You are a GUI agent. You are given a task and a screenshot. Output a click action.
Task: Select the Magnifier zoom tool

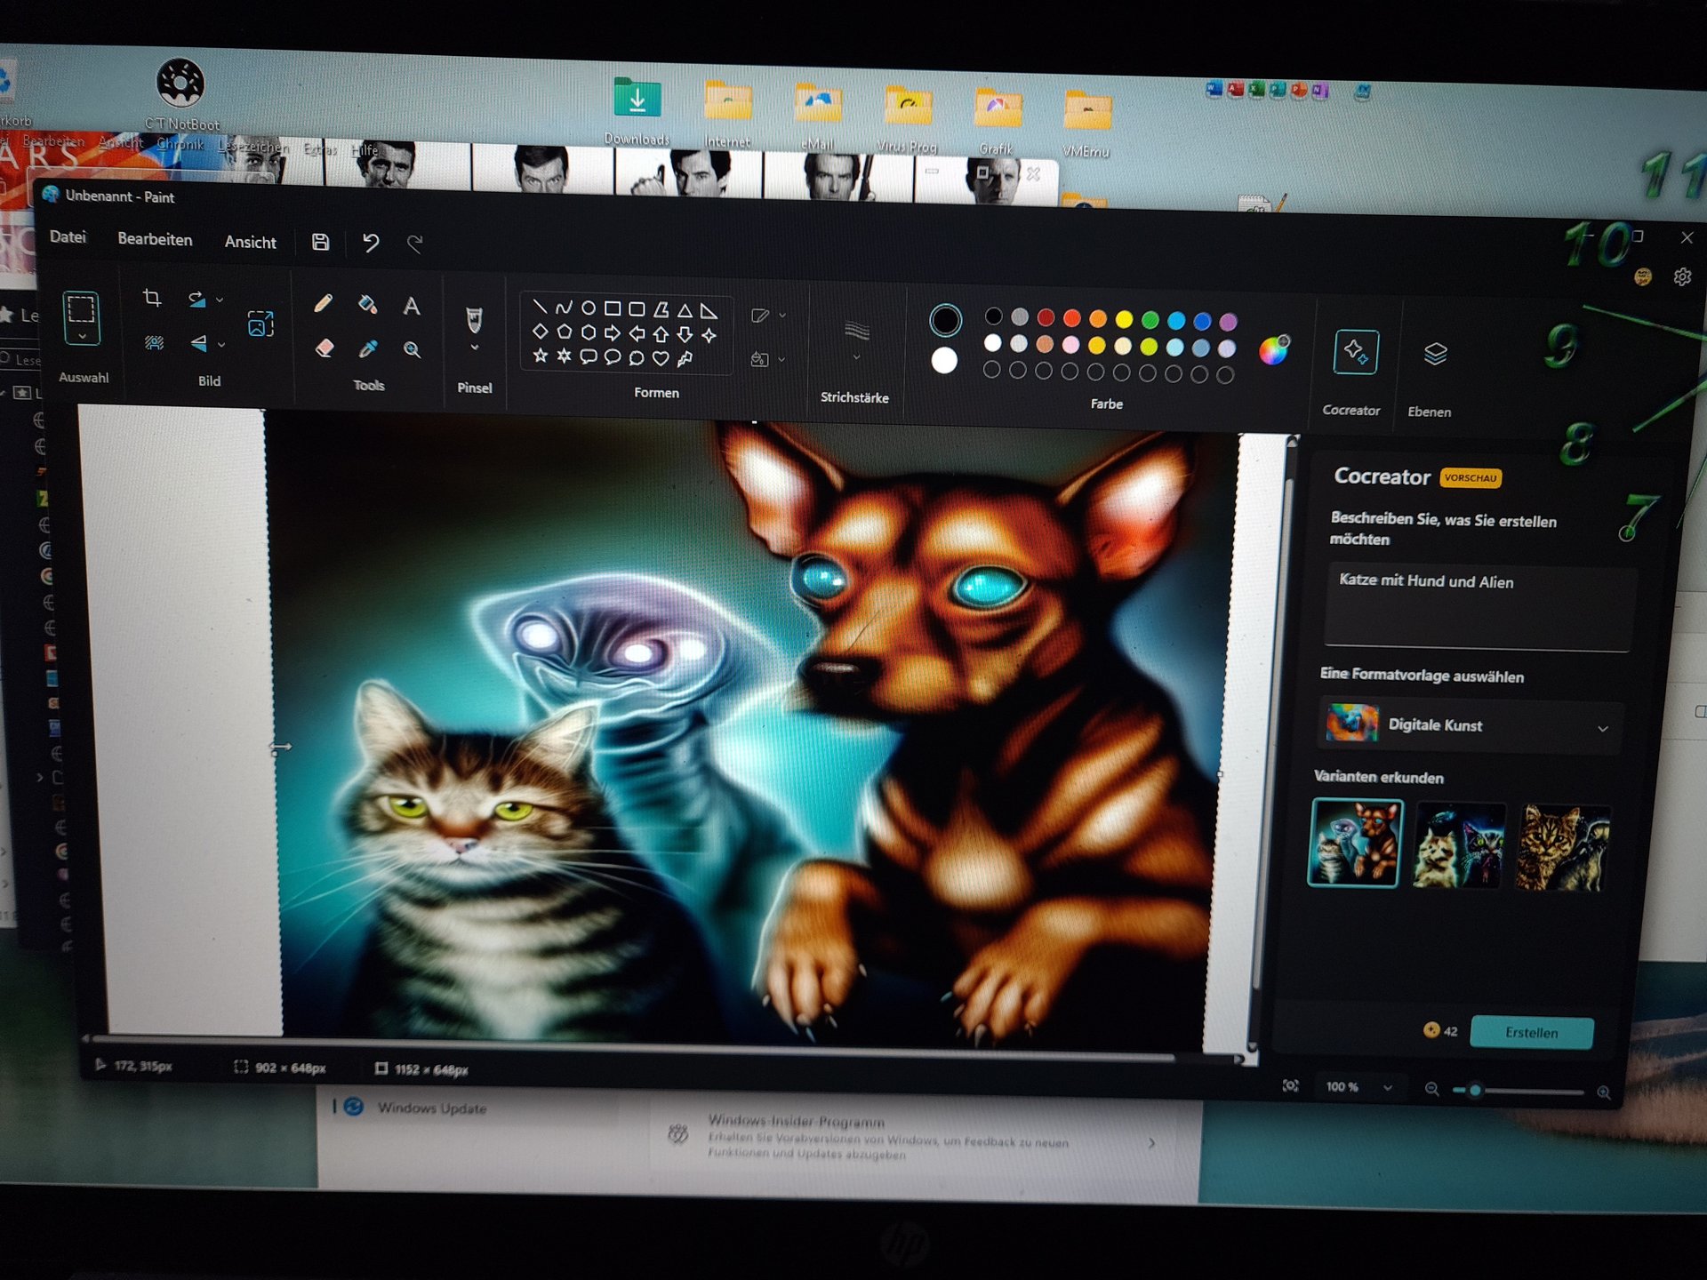pos(412,349)
